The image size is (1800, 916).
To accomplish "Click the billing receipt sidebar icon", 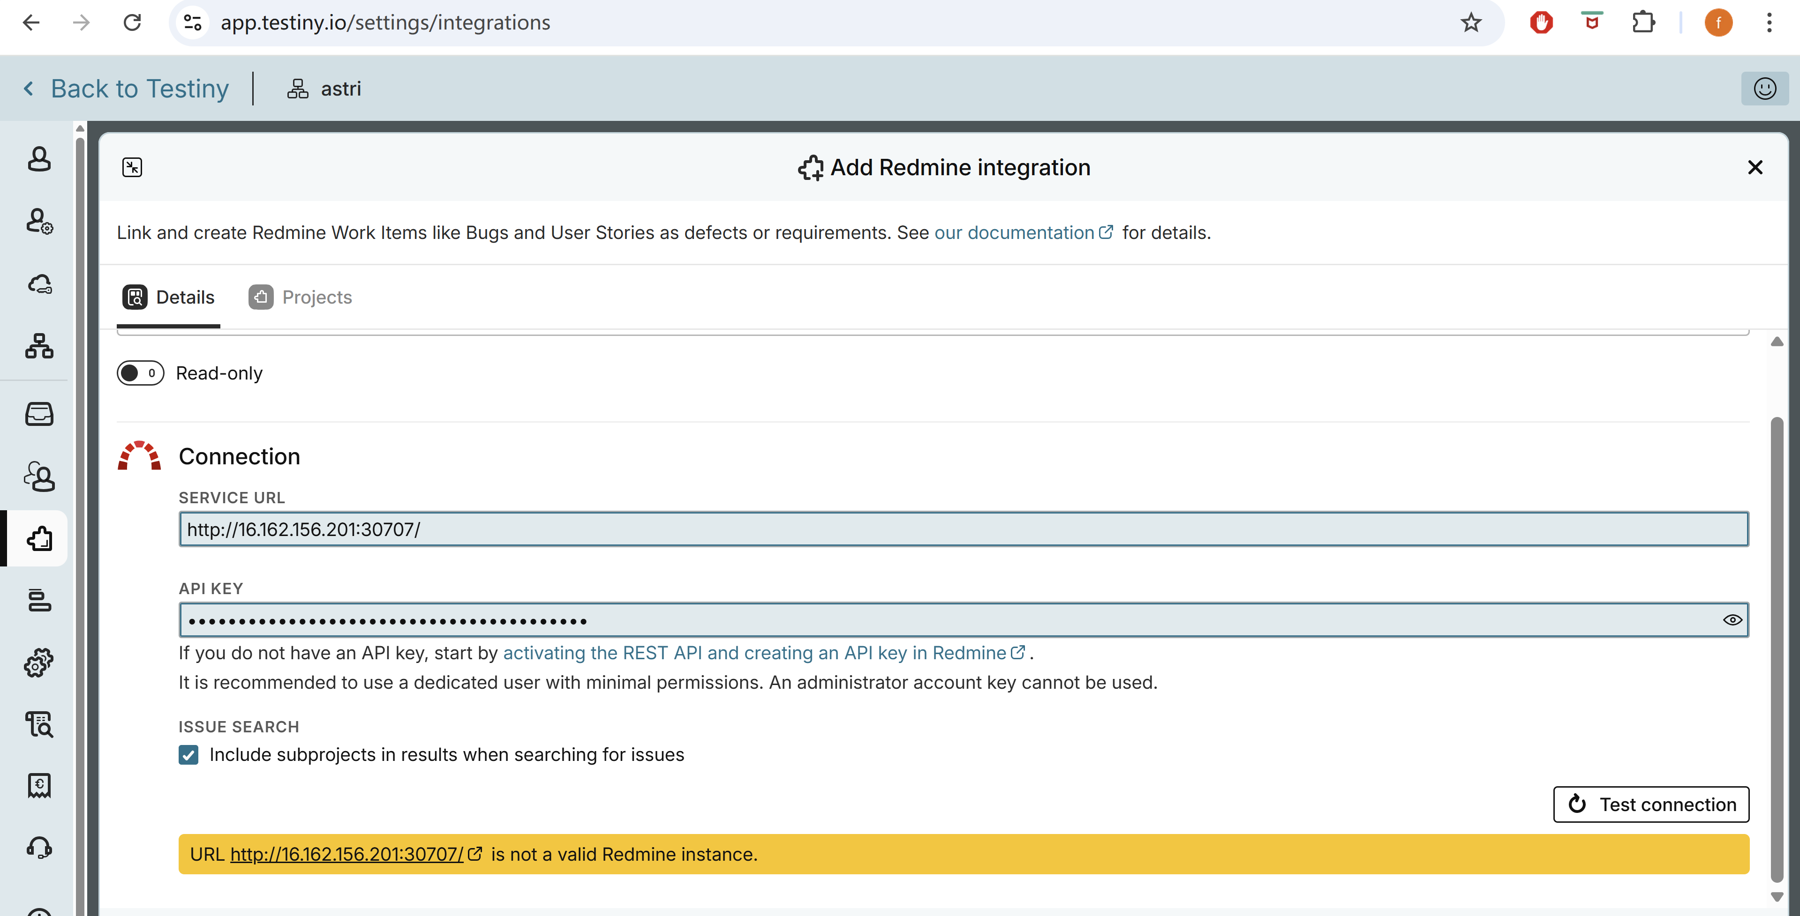I will [39, 785].
